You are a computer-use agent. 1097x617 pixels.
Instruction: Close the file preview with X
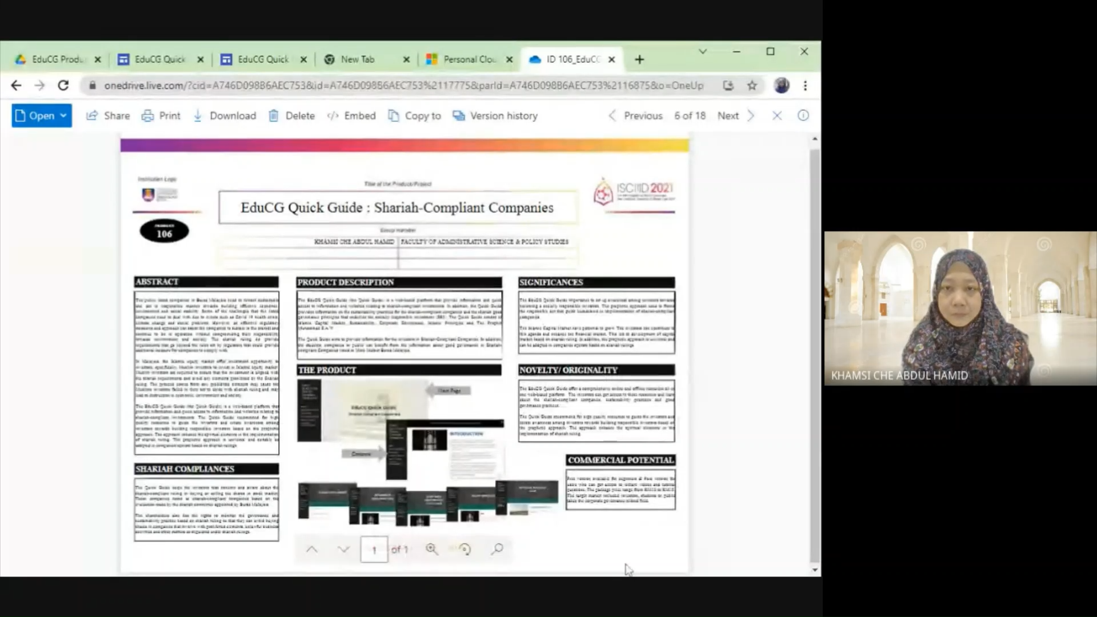(x=777, y=115)
